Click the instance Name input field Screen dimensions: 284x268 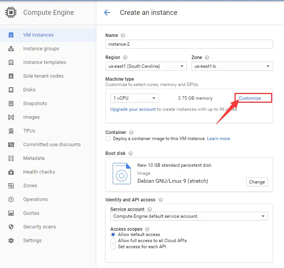(x=189, y=44)
